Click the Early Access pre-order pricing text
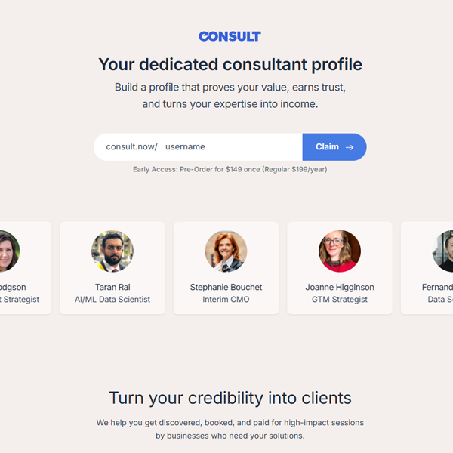Viewport: 453px width, 453px height. pos(230,170)
